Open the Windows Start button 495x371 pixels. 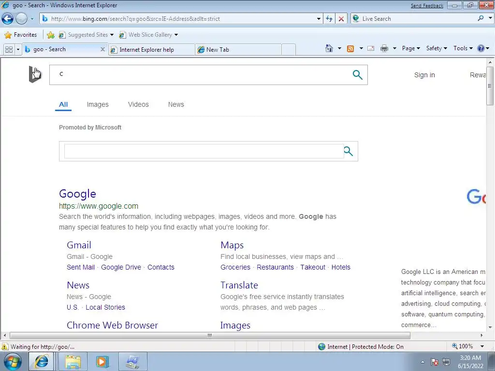[13, 361]
